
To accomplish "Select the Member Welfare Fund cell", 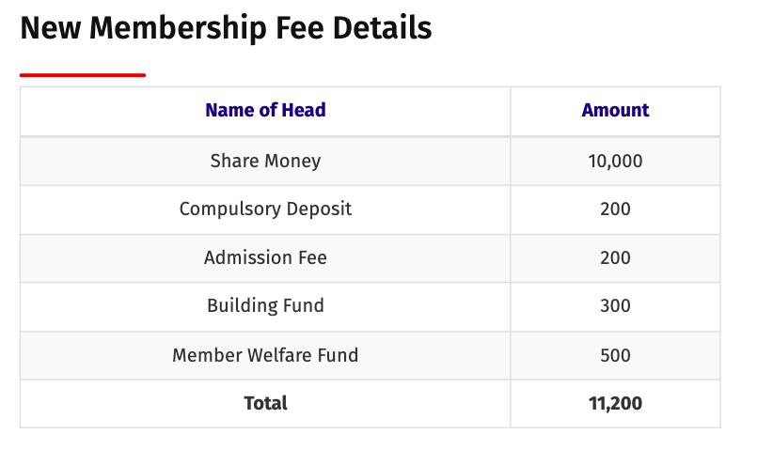I will click(x=265, y=355).
